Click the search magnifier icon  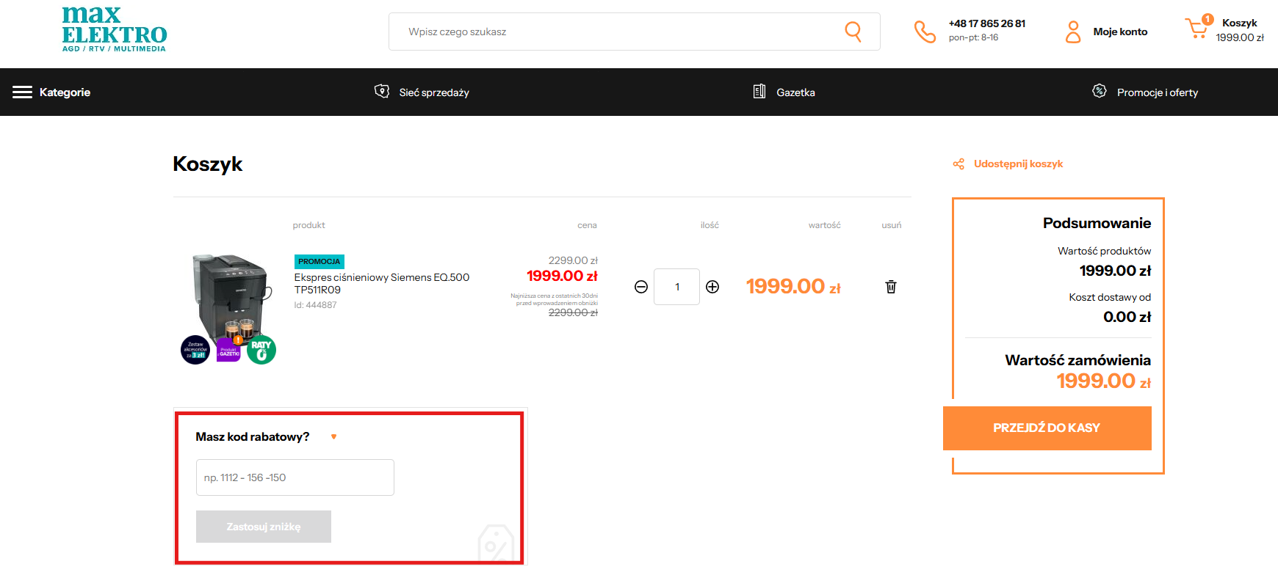(x=853, y=32)
